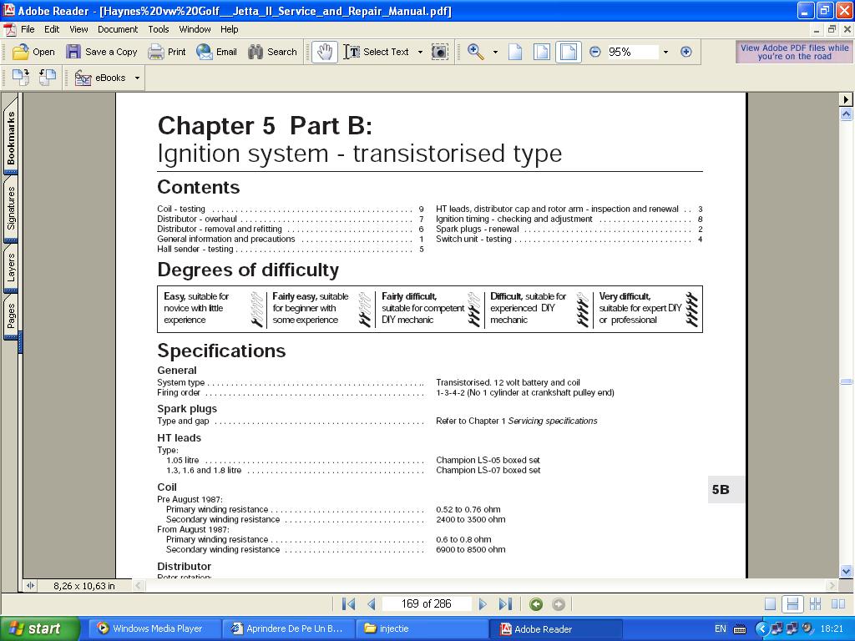This screenshot has height=641, width=855.
Task: Click the zoom percentage input field
Action: 633,52
